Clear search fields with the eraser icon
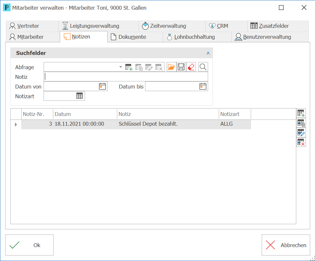The image size is (315, 261). (x=191, y=67)
